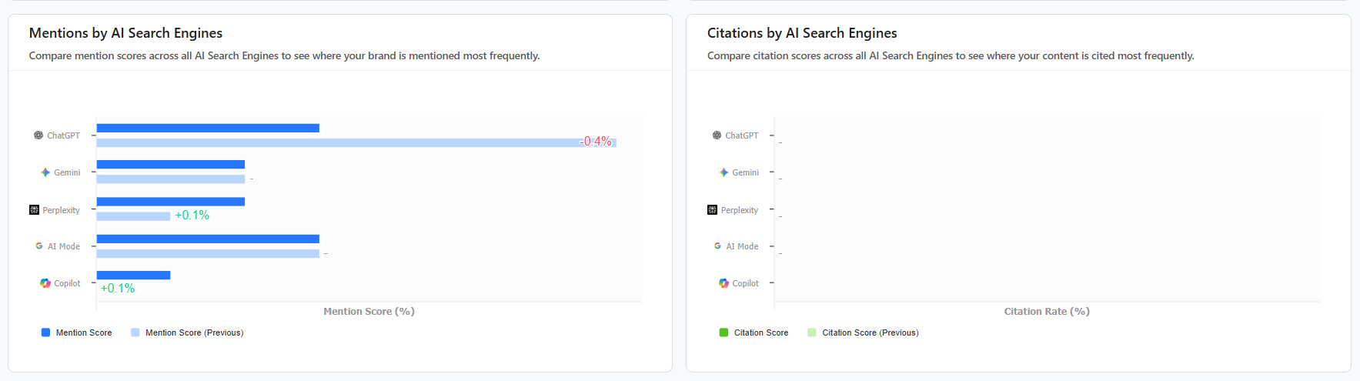The height and width of the screenshot is (381, 1360).
Task: Select the AI Mode icon in Citations chart
Action: click(717, 246)
